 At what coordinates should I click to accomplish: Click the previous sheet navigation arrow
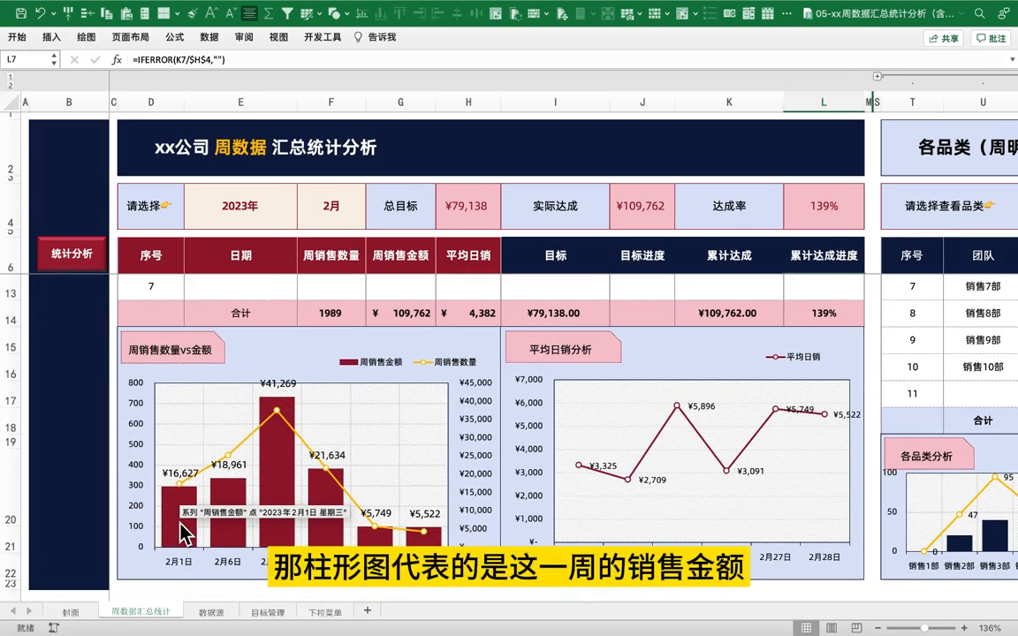(13, 610)
